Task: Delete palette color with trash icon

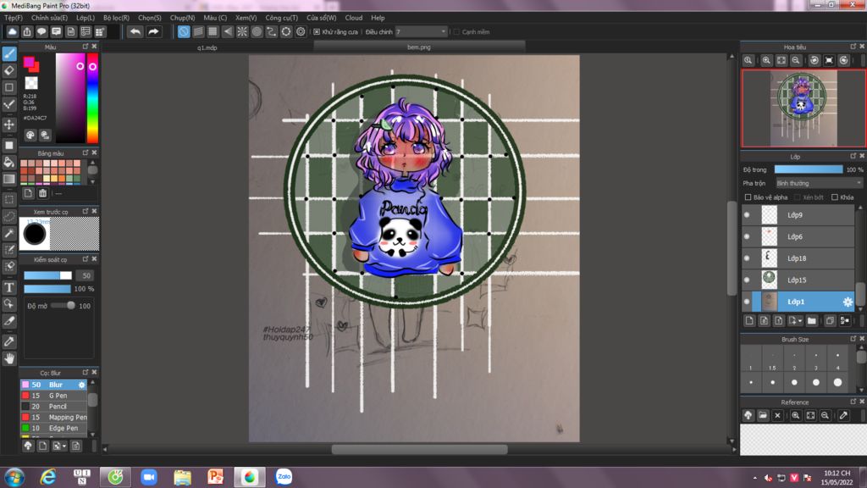Action: pyautogui.click(x=42, y=193)
